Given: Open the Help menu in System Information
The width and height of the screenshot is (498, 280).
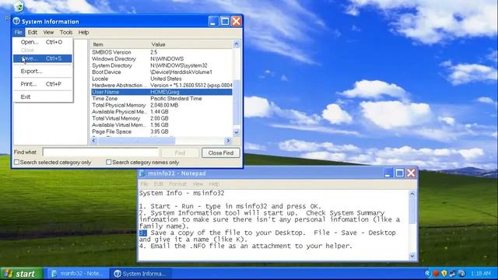Looking at the screenshot, I should pyautogui.click(x=83, y=33).
